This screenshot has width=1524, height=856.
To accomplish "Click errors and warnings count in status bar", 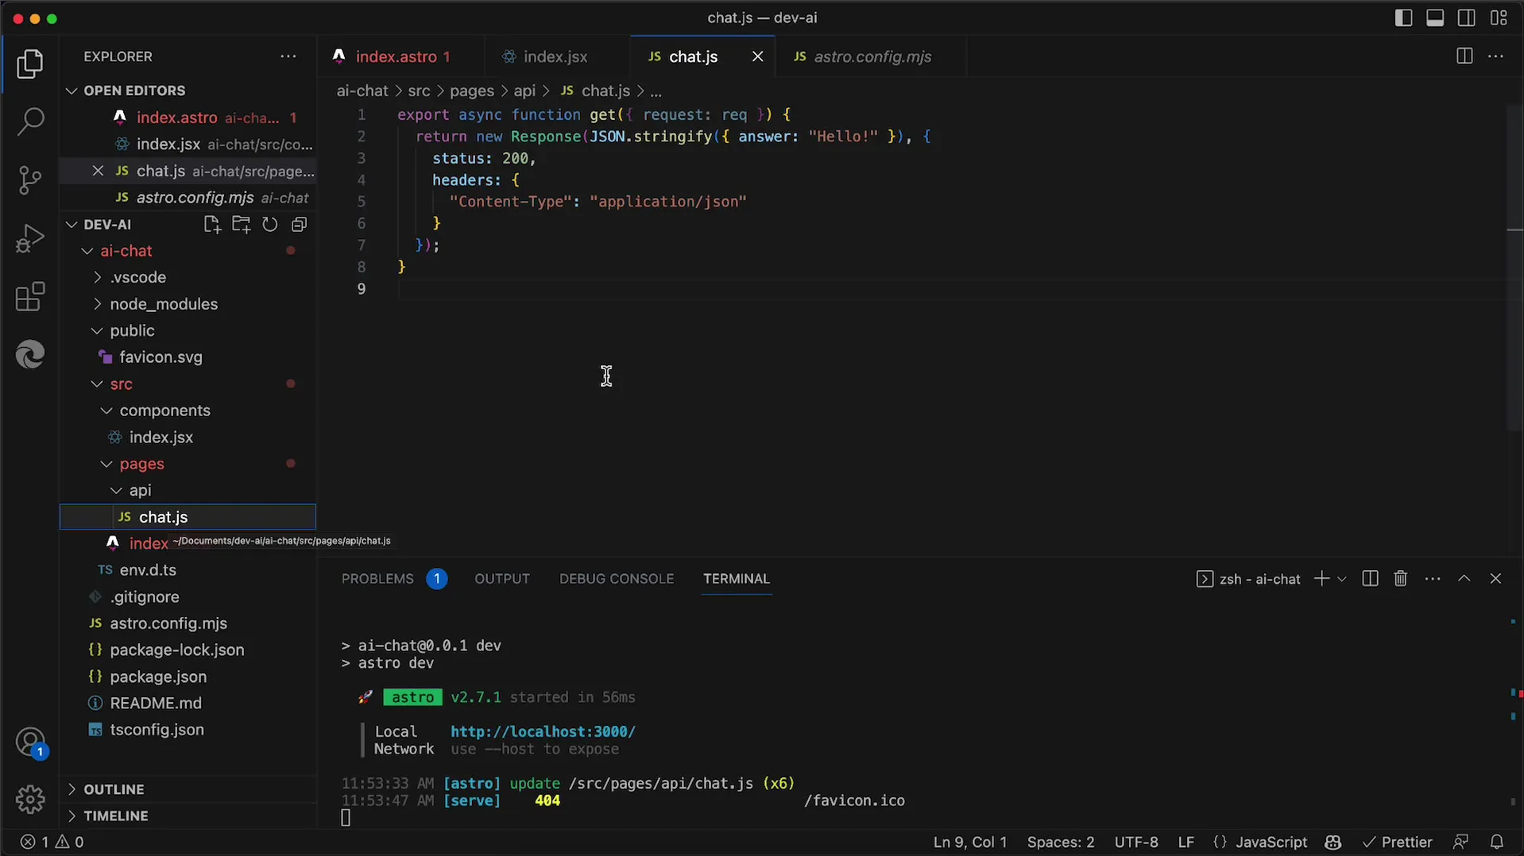I will point(52,842).
